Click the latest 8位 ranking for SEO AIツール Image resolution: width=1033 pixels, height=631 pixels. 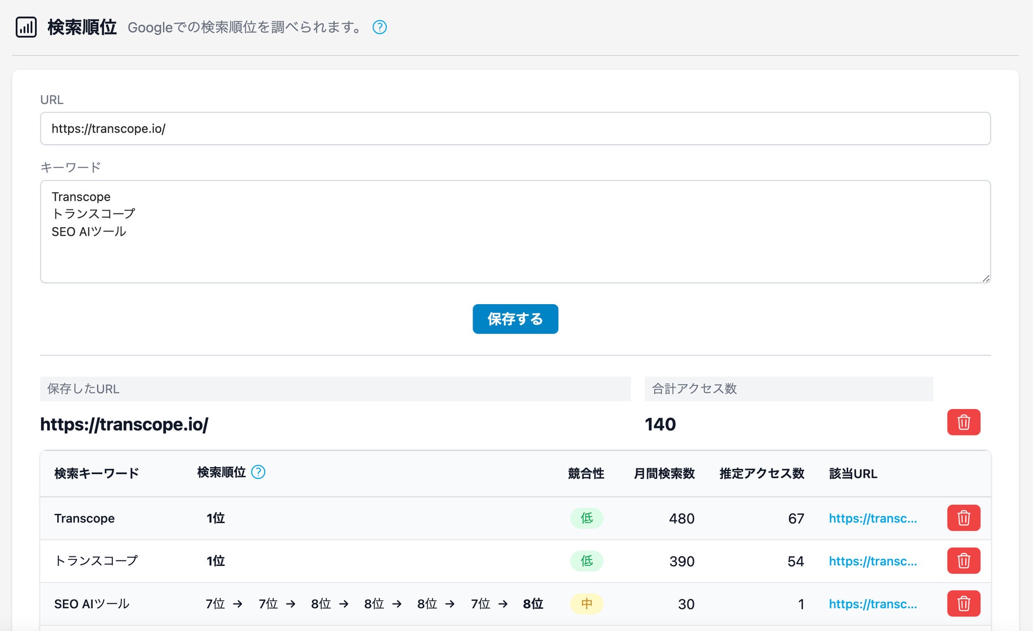tap(533, 604)
